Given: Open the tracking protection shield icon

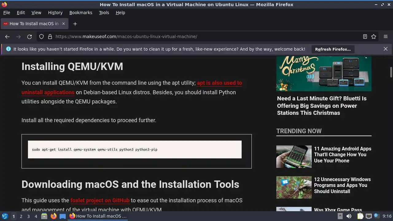Looking at the screenshot, I should (41, 37).
